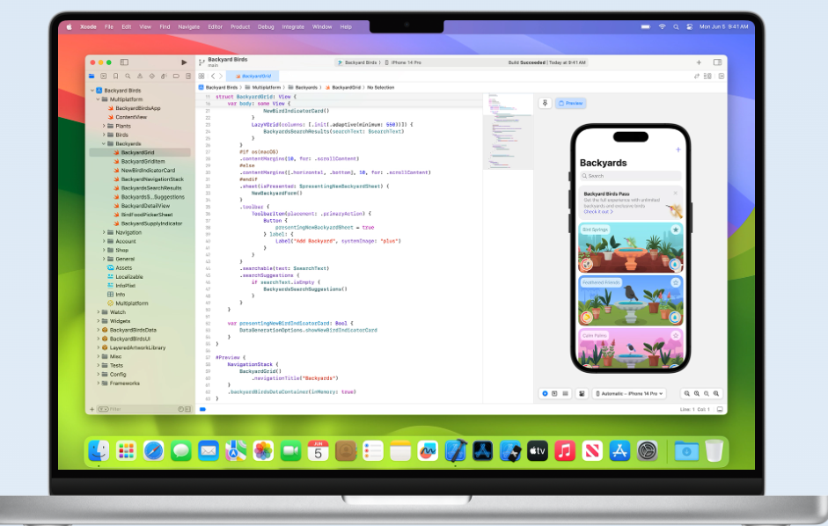Switch preview to Selectable mode
Screen dimensions: 828x526
554,393
